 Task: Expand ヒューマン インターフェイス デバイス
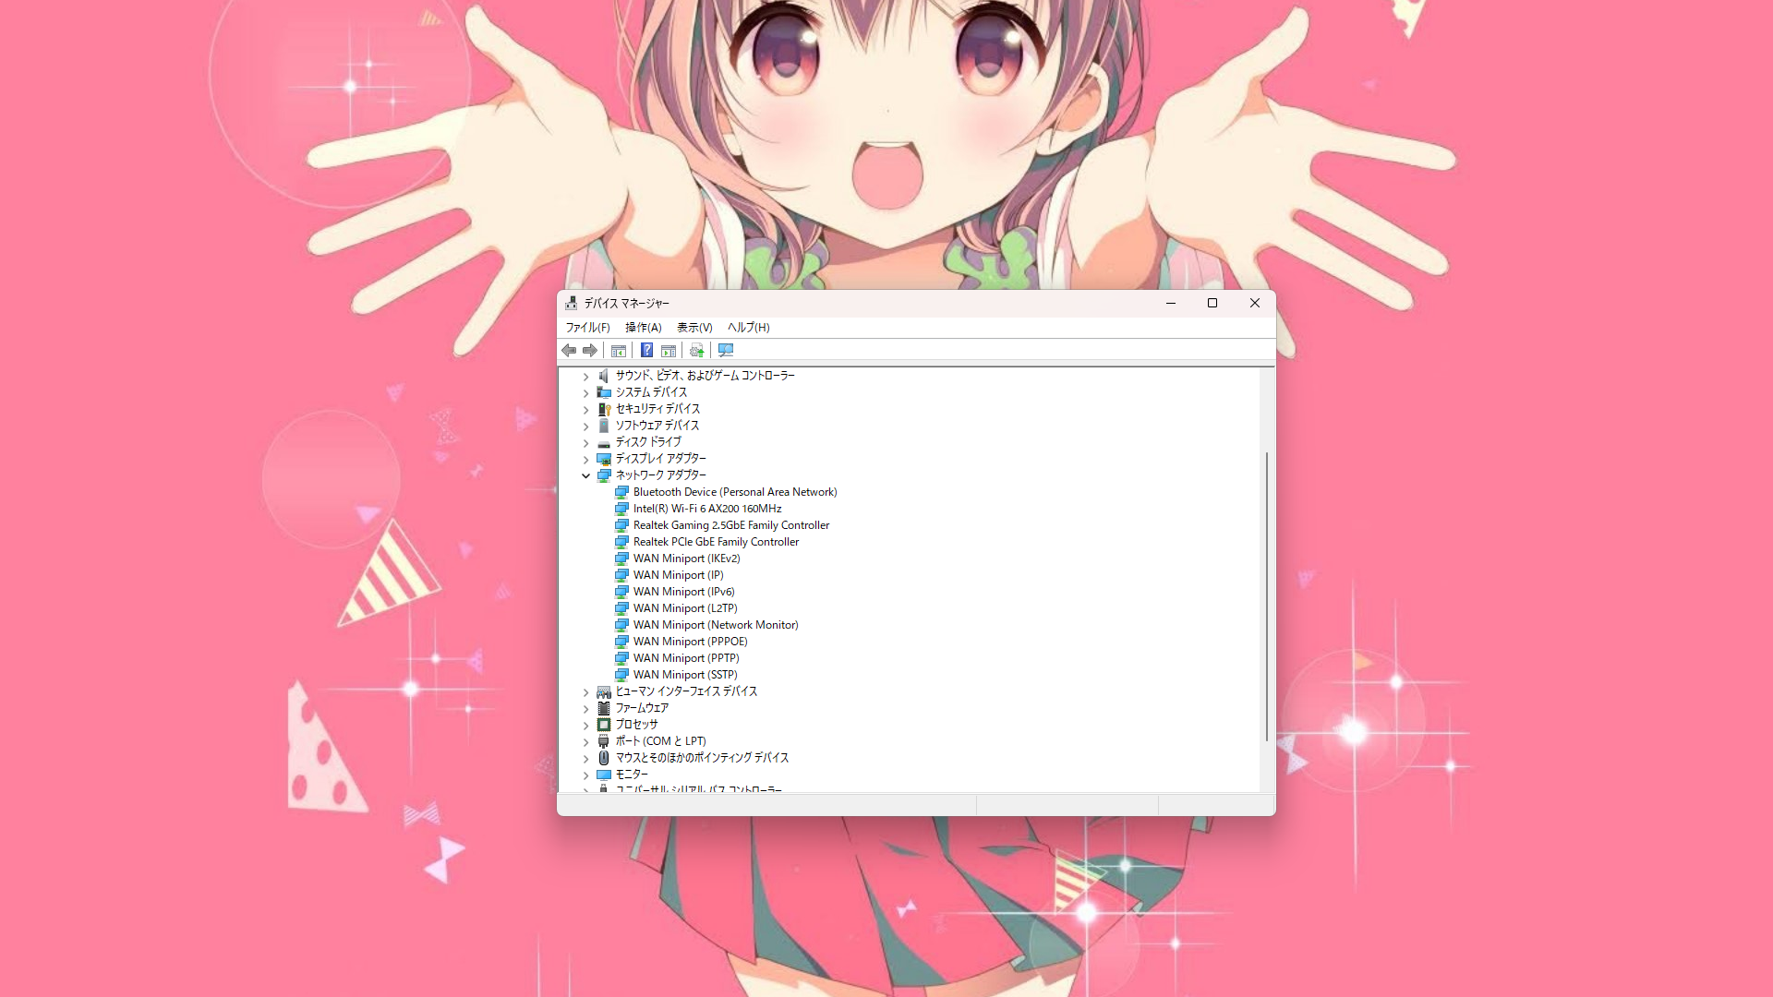click(x=585, y=692)
